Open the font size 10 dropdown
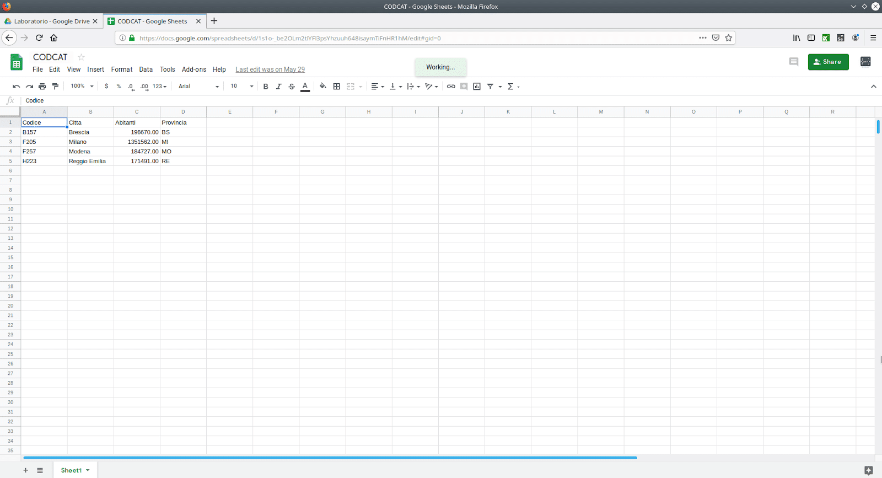 point(242,87)
